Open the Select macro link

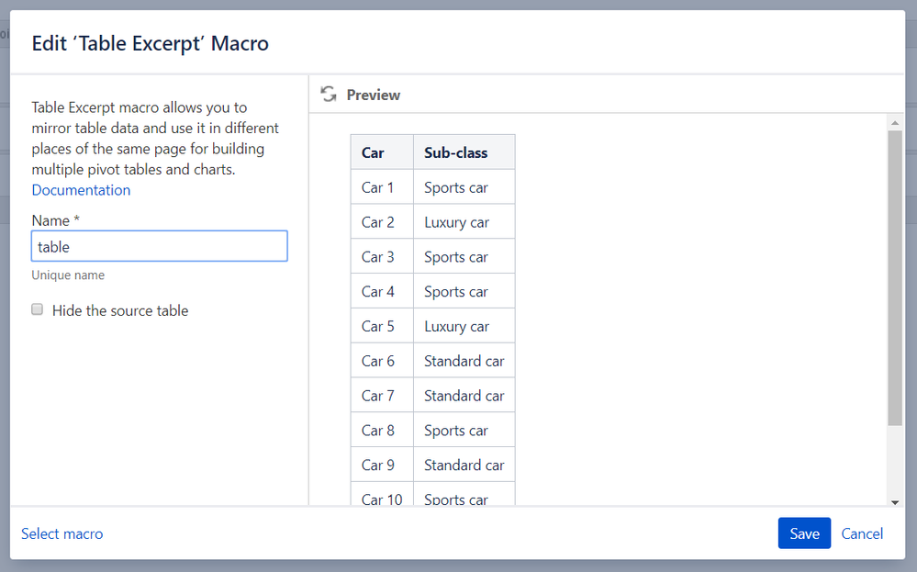62,533
